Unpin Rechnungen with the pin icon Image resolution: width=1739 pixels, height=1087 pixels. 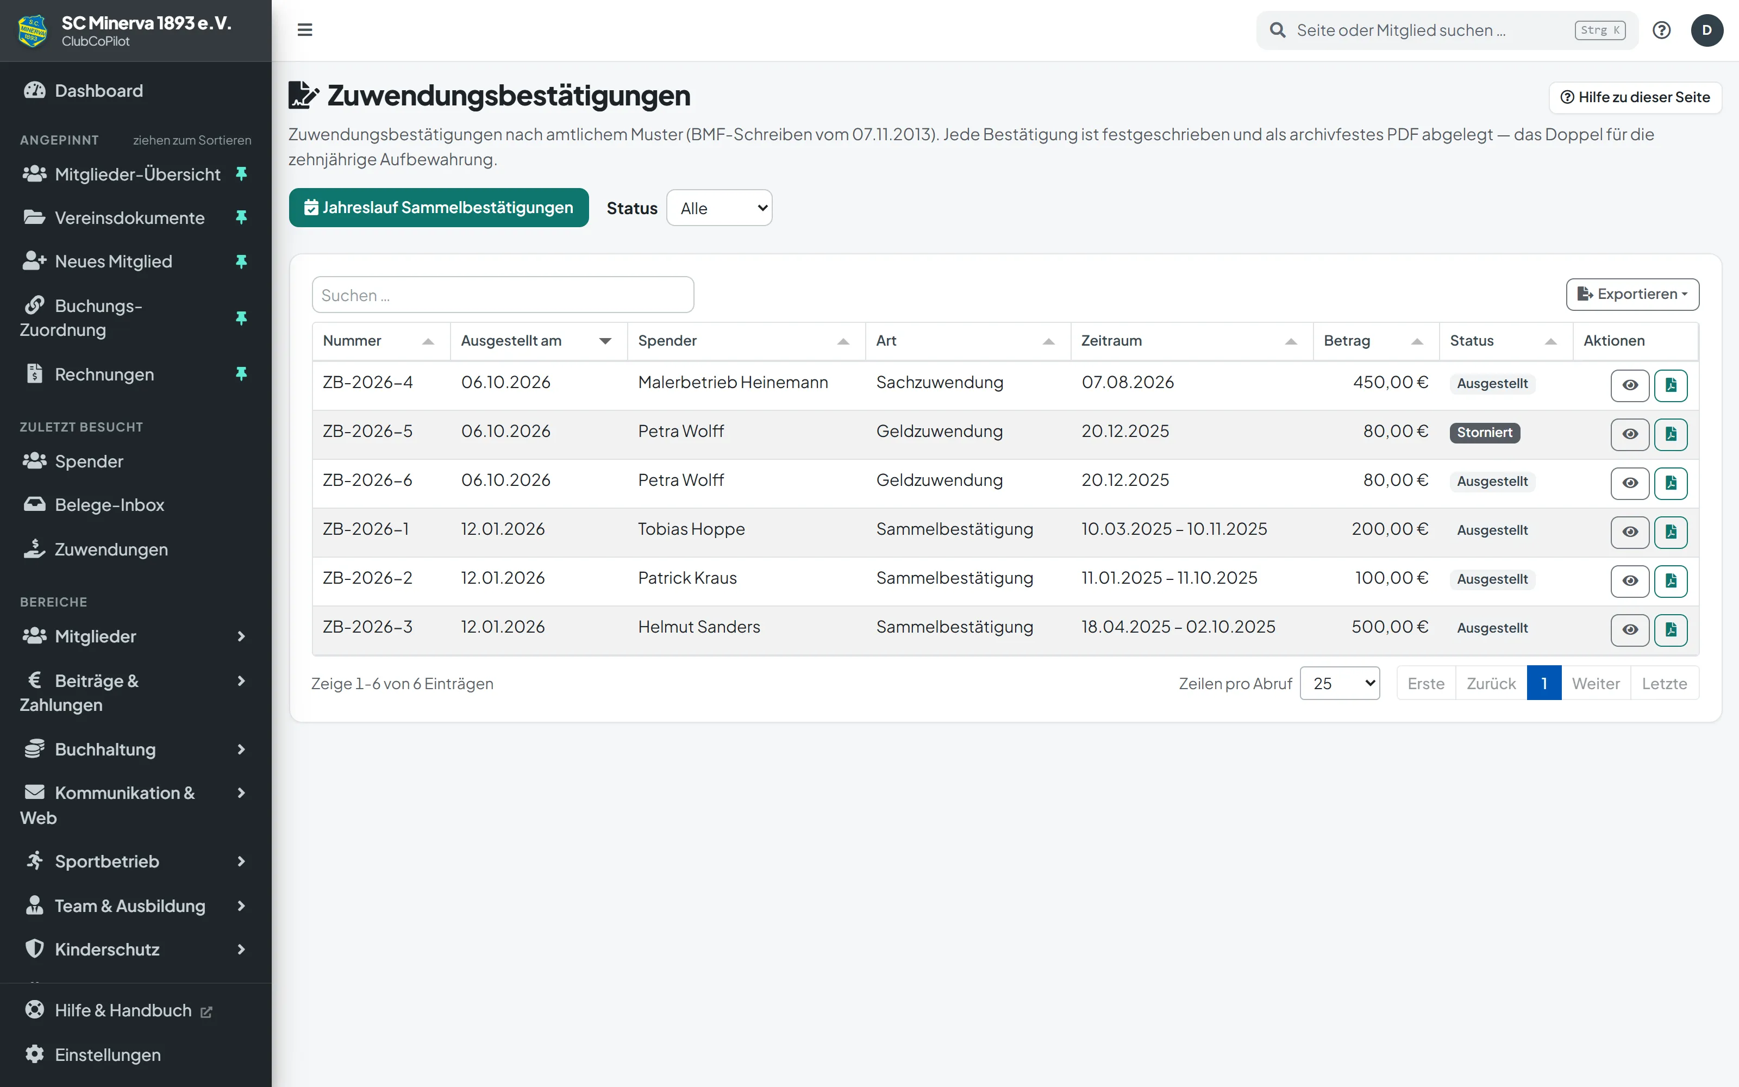[x=241, y=374]
